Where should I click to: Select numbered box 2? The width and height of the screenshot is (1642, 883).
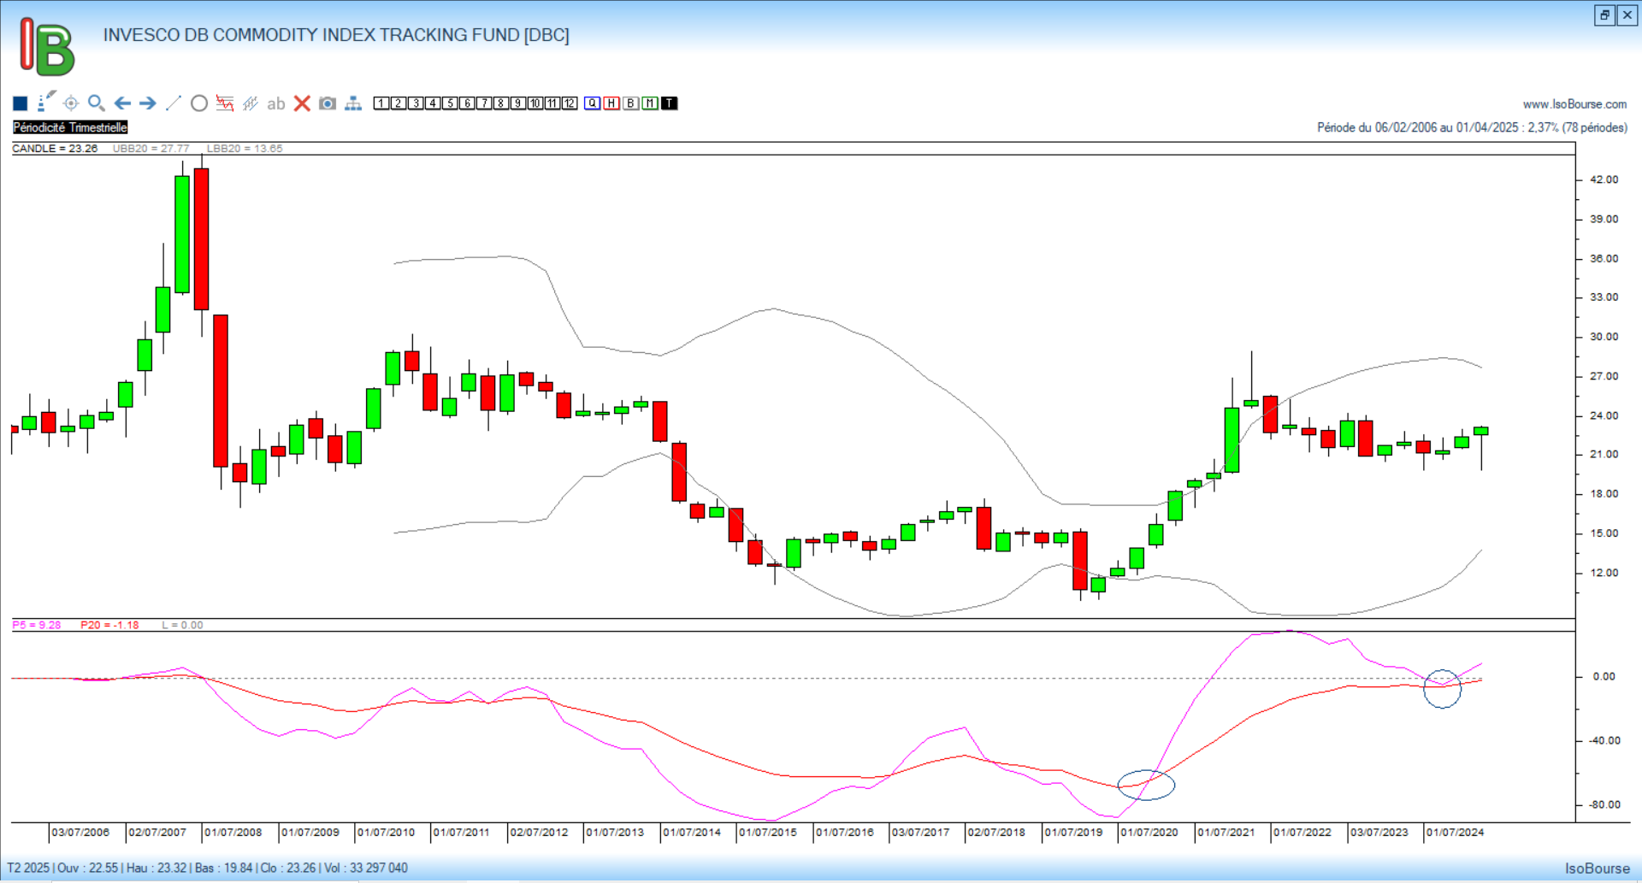coord(399,103)
